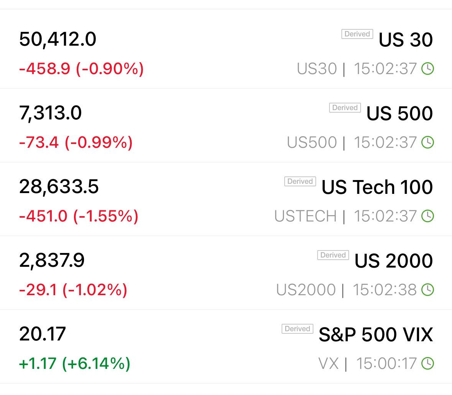Select the Derived badge next to S&P 500 VIX

[x=297, y=329]
